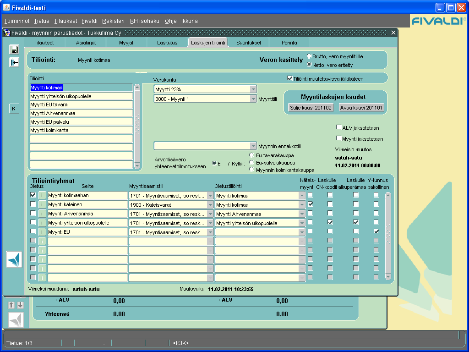469x352 pixels.
Task: Click Tiliöintiryhmät scrollbar down arrow
Action: coord(388,277)
